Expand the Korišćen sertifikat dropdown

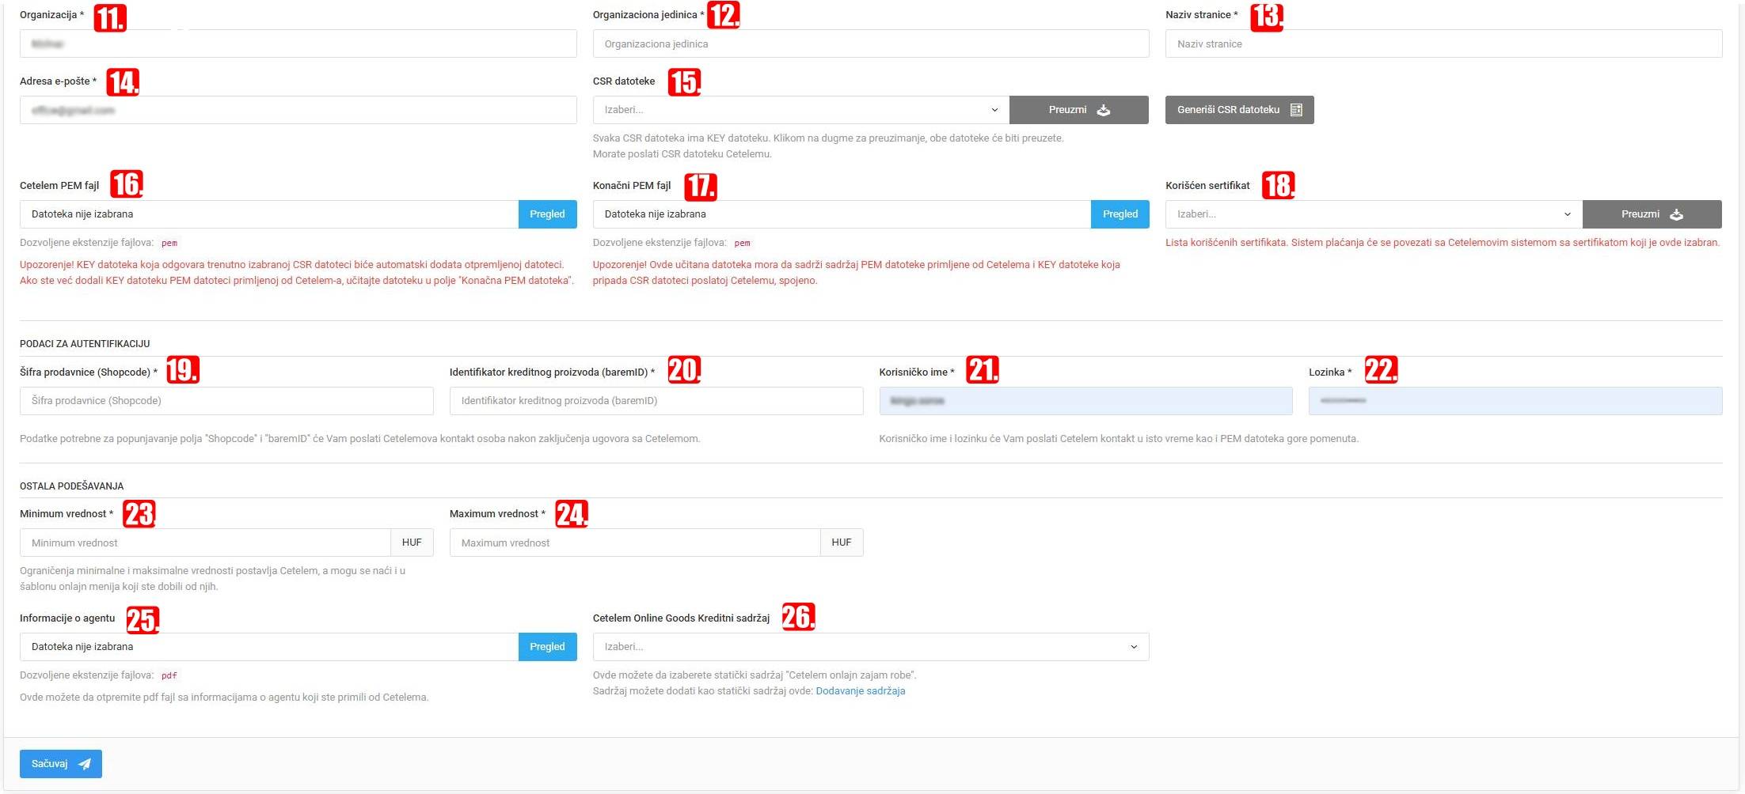tap(1373, 214)
